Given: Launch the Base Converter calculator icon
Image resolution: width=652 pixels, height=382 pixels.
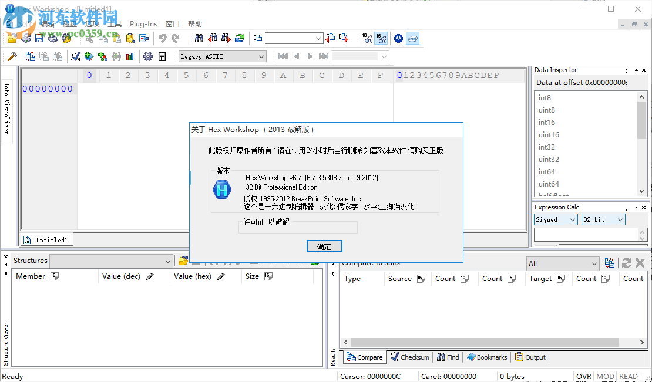Looking at the screenshot, I should click(163, 56).
